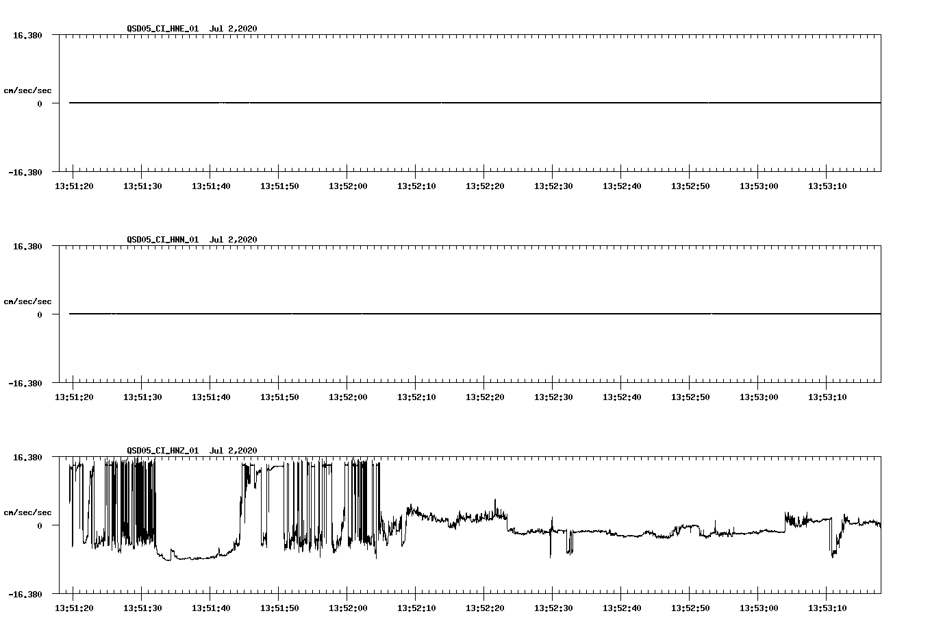Click the 13:52:00 time label under HNE plot

pyautogui.click(x=348, y=186)
